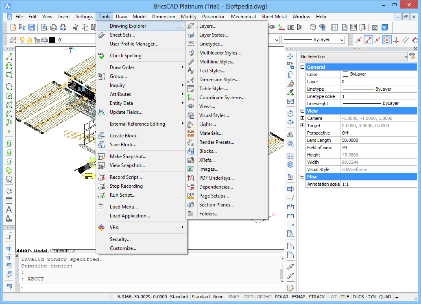This screenshot has height=304, width=421.
Task: Open the Sheet Metal menu
Action: (274, 17)
